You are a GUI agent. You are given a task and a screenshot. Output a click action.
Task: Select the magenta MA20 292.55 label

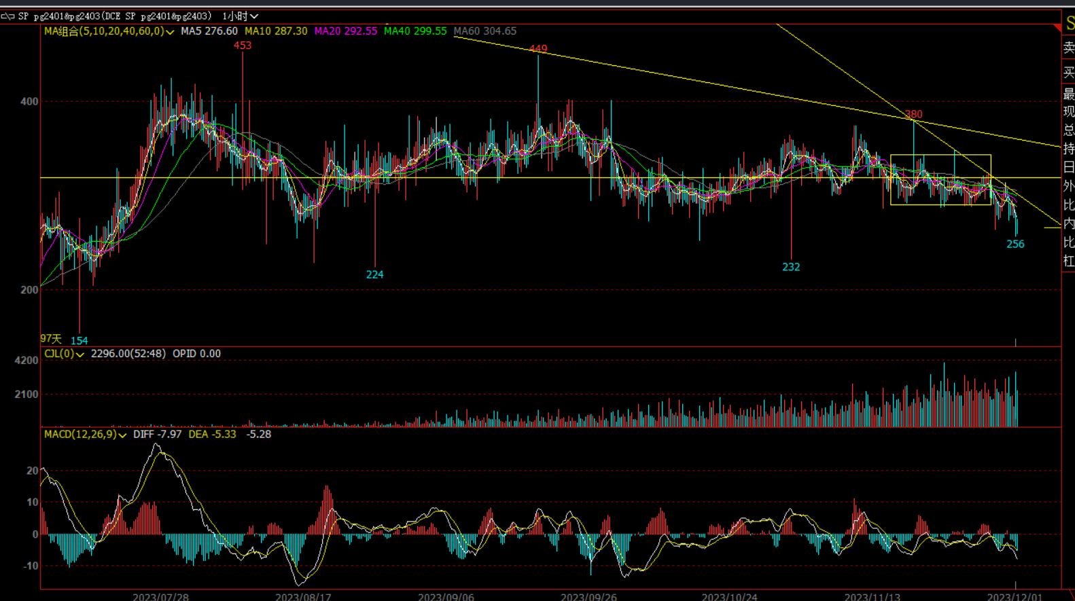click(x=345, y=31)
